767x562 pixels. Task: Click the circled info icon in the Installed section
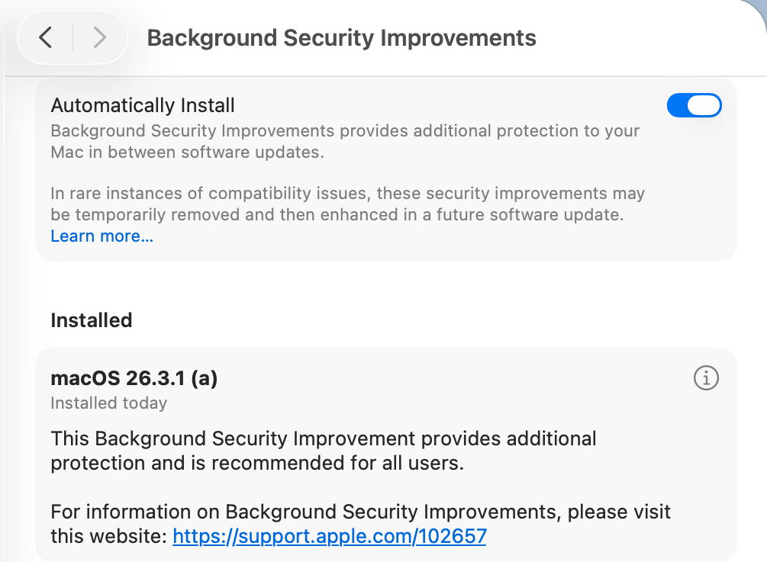tap(706, 377)
